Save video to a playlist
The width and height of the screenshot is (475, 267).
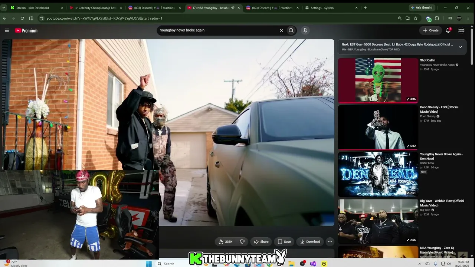point(284,242)
